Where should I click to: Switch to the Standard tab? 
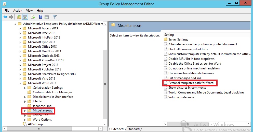pyautogui.click(x=134, y=129)
